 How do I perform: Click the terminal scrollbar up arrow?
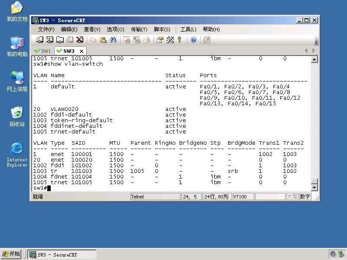tap(314, 59)
